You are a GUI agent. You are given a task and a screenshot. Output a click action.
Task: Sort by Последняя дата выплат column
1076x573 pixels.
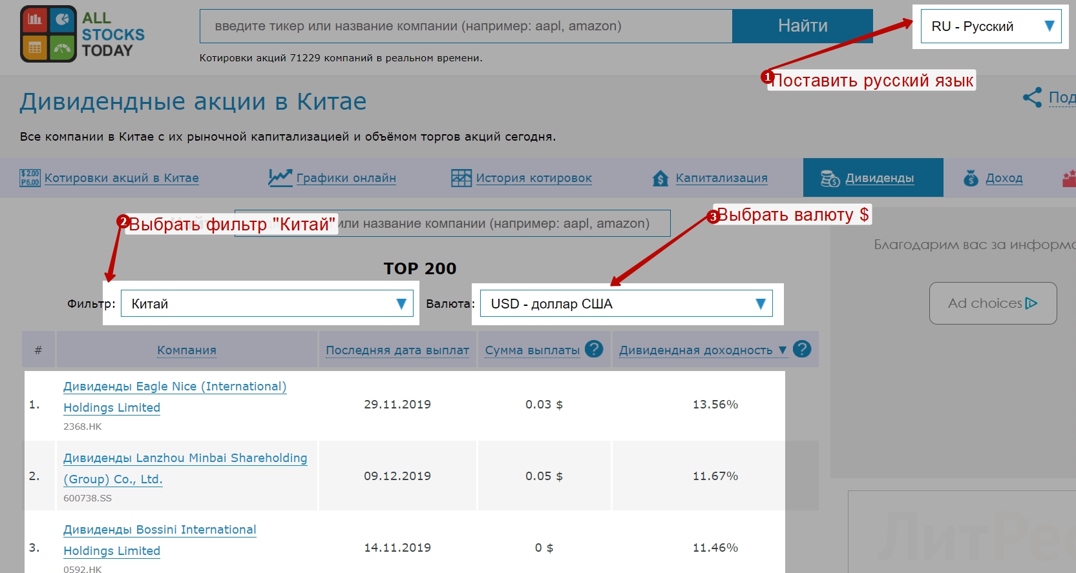click(x=397, y=350)
